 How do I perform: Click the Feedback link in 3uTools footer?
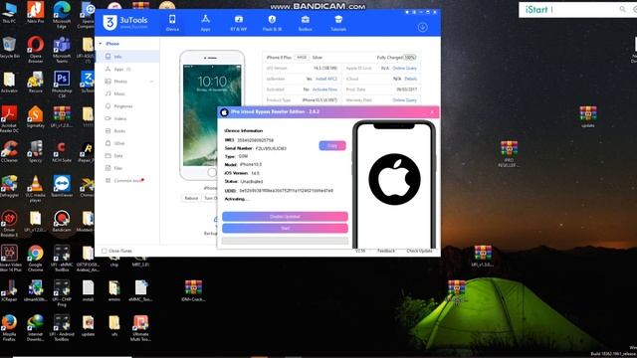[386, 251]
